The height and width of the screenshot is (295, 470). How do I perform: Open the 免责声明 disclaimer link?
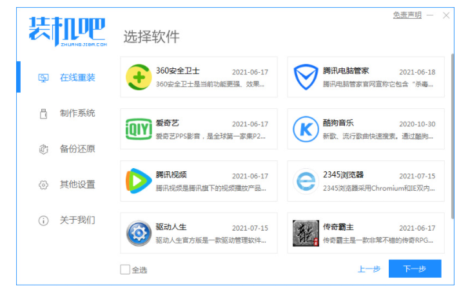tap(407, 15)
